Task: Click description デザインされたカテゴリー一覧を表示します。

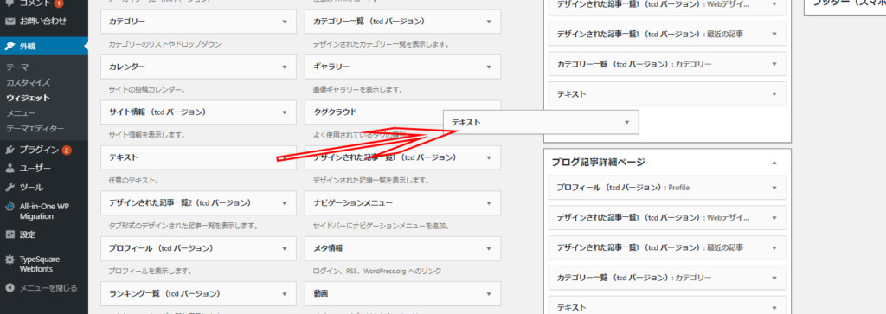Action: coord(381,44)
